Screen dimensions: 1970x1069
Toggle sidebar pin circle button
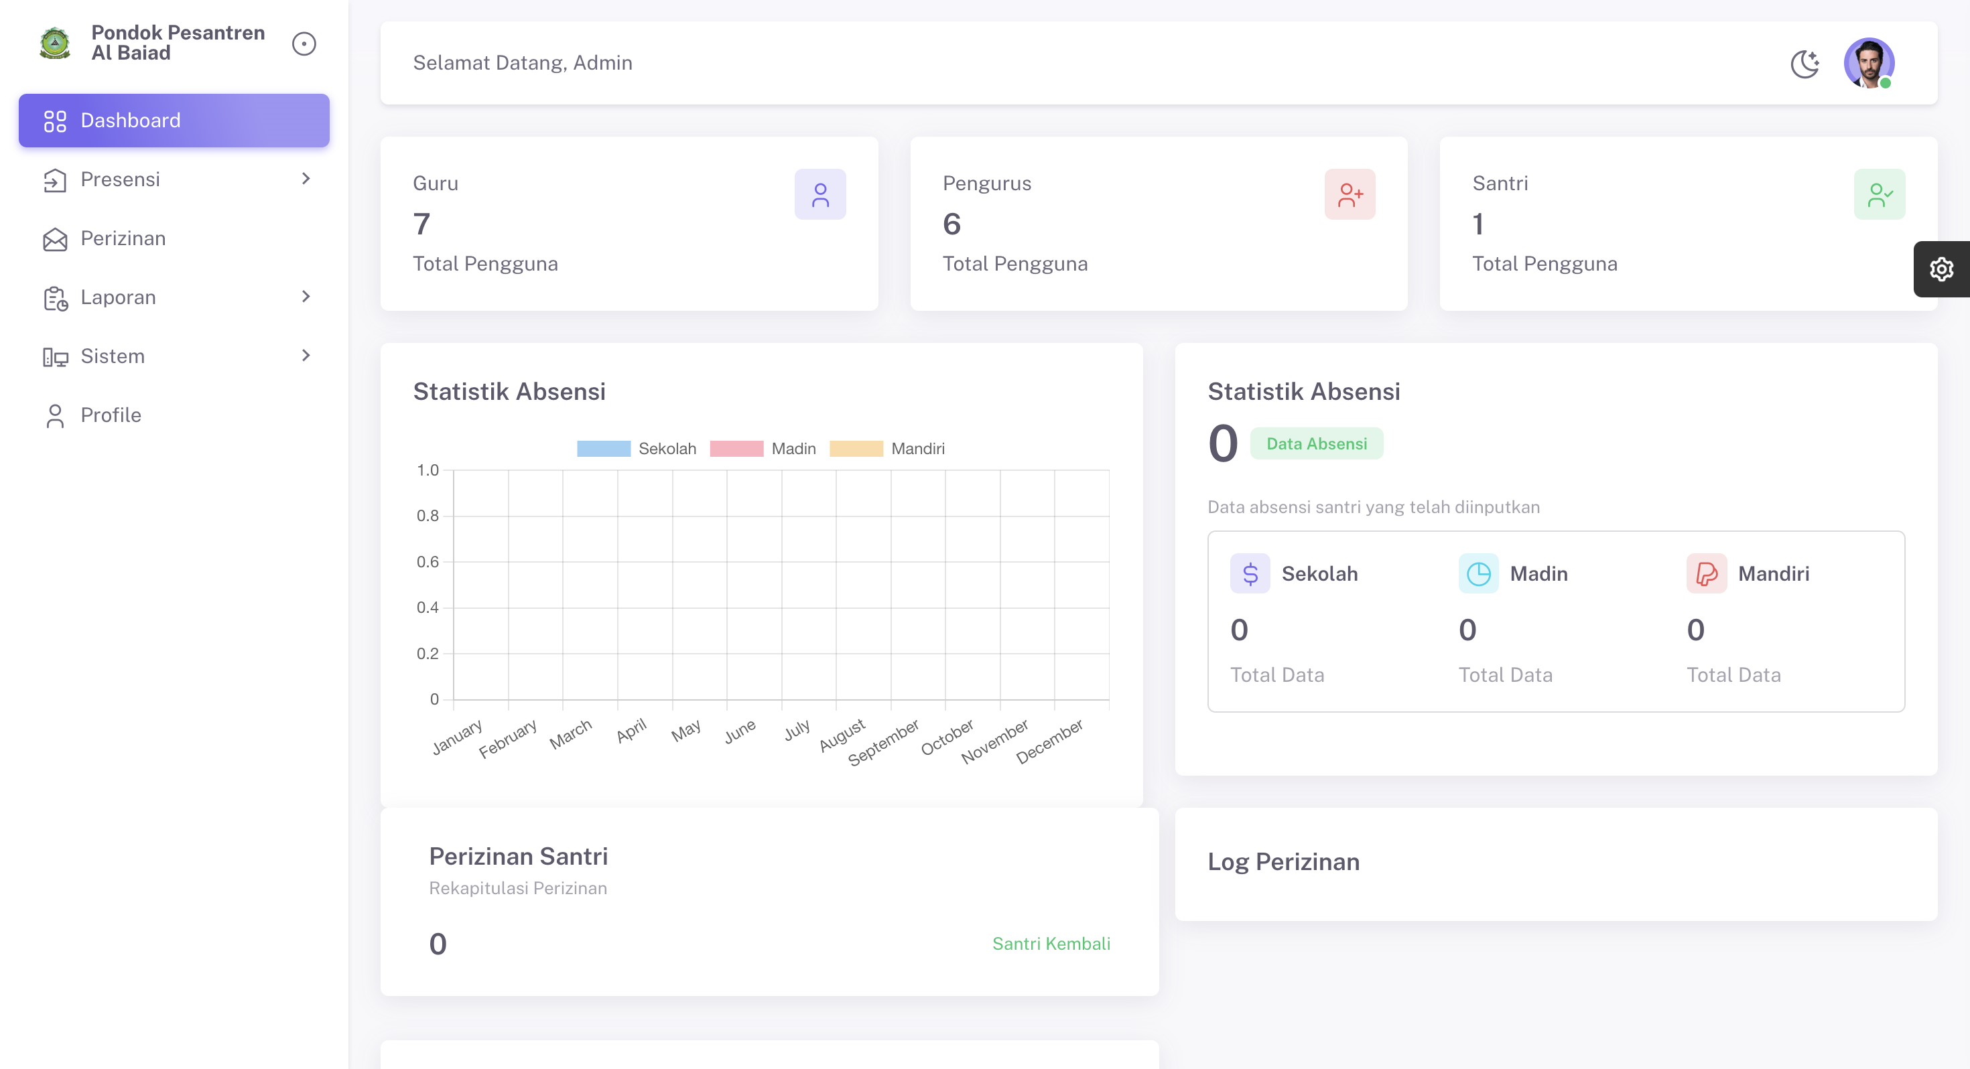tap(304, 44)
